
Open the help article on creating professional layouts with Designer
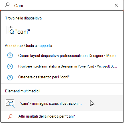click(67, 55)
